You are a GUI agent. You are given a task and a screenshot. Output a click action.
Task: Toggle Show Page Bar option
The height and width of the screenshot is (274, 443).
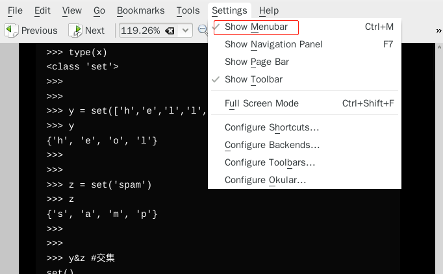coord(304,62)
